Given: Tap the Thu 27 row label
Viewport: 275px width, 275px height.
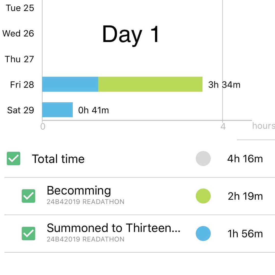Looking at the screenshot, I should 19,59.
